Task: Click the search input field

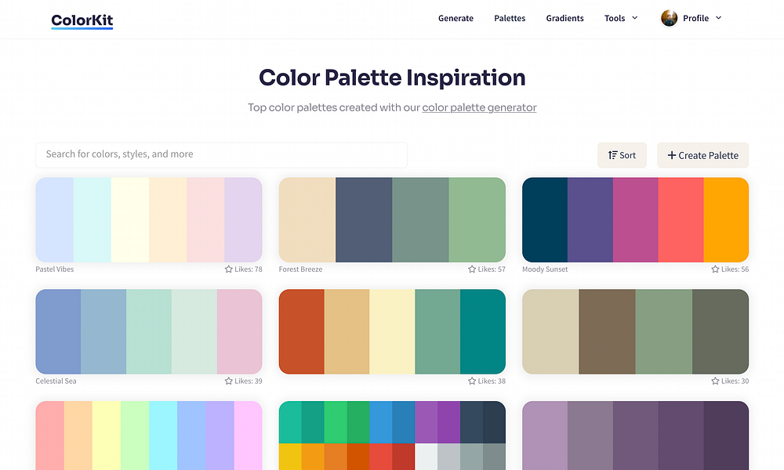Action: pos(221,154)
